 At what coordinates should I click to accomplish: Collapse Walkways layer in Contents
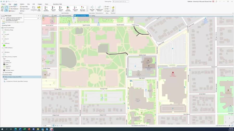[x=2, y=43]
